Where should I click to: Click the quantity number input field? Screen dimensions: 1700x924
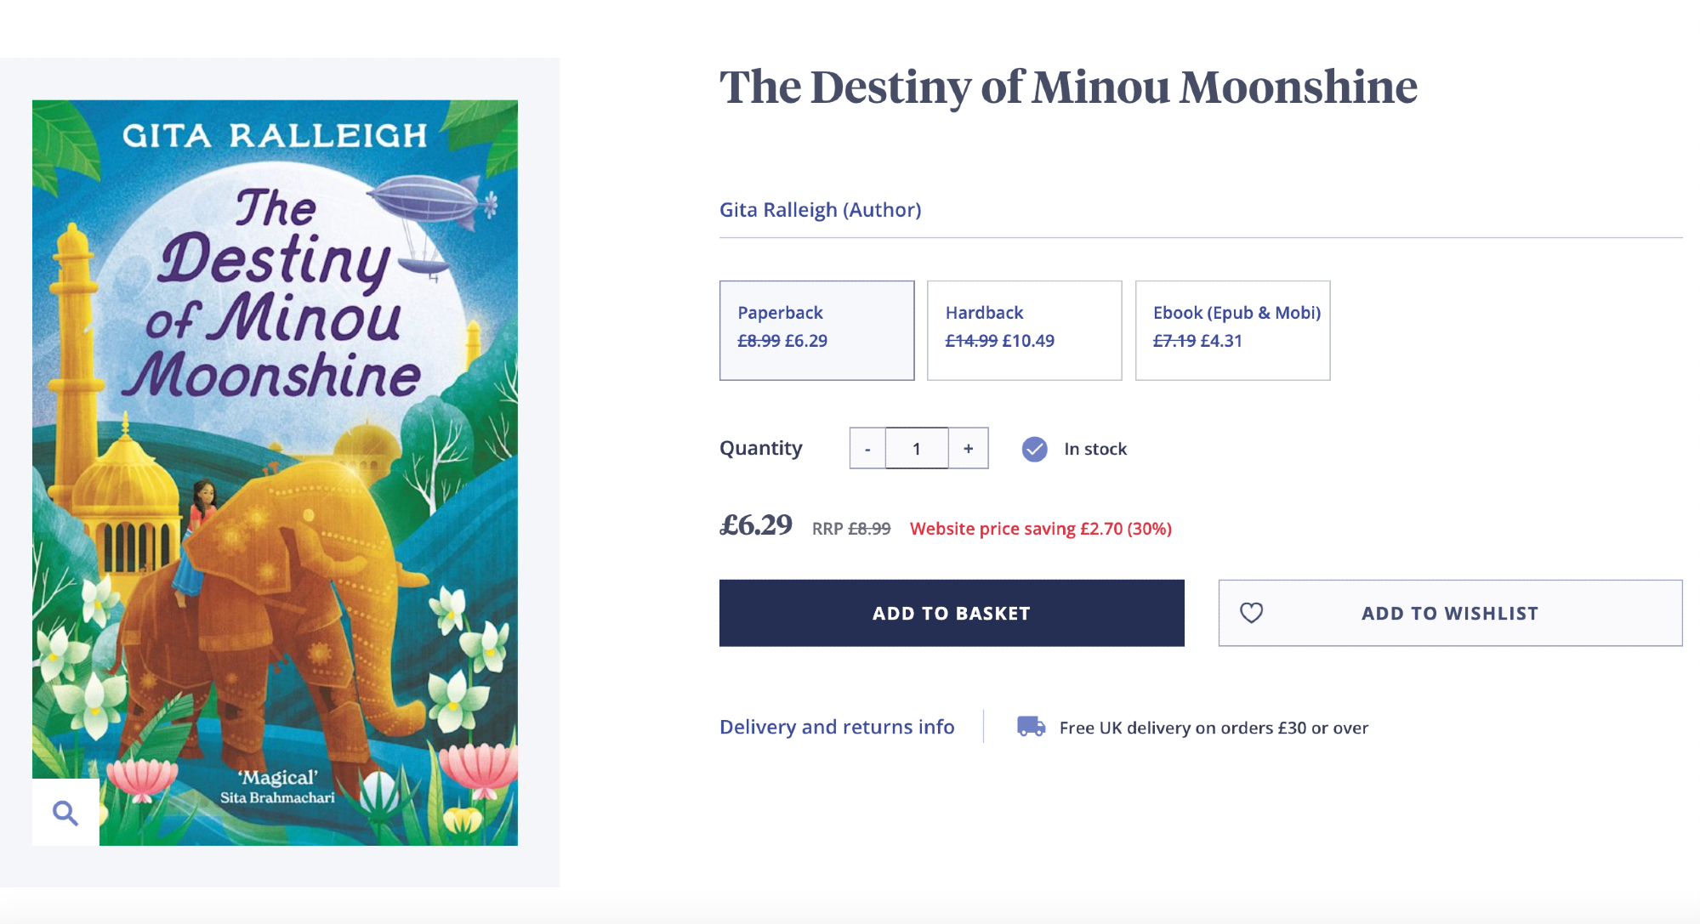917,449
